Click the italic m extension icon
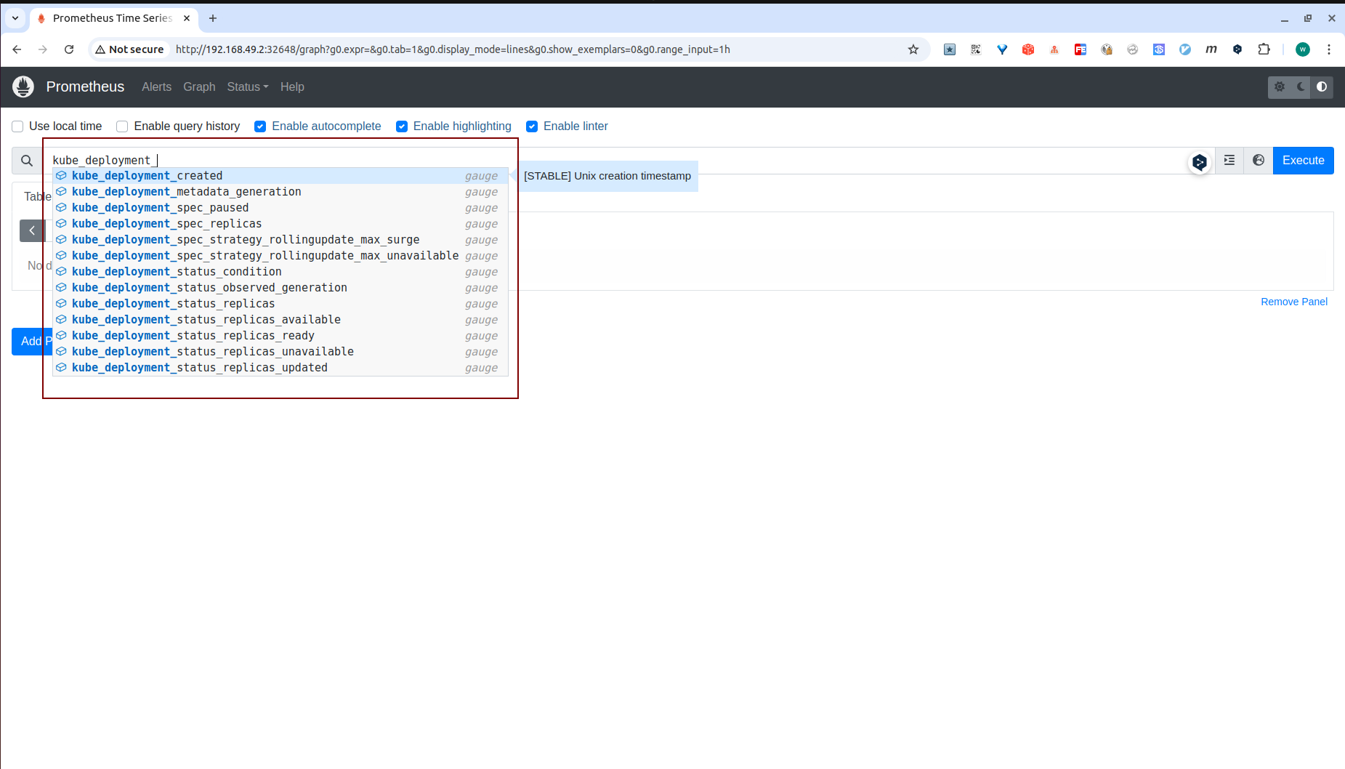This screenshot has height=769, width=1345. point(1211,49)
